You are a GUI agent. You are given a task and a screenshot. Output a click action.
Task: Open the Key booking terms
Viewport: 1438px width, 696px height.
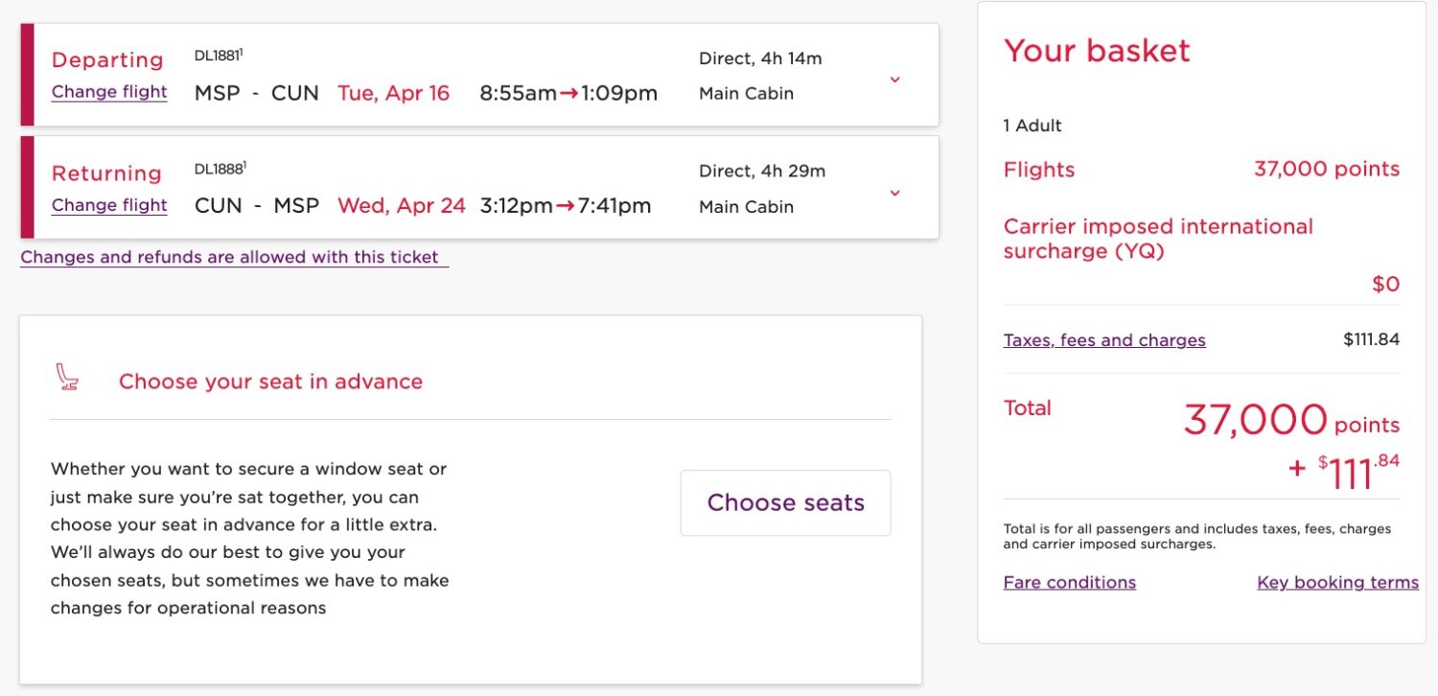pyautogui.click(x=1337, y=582)
